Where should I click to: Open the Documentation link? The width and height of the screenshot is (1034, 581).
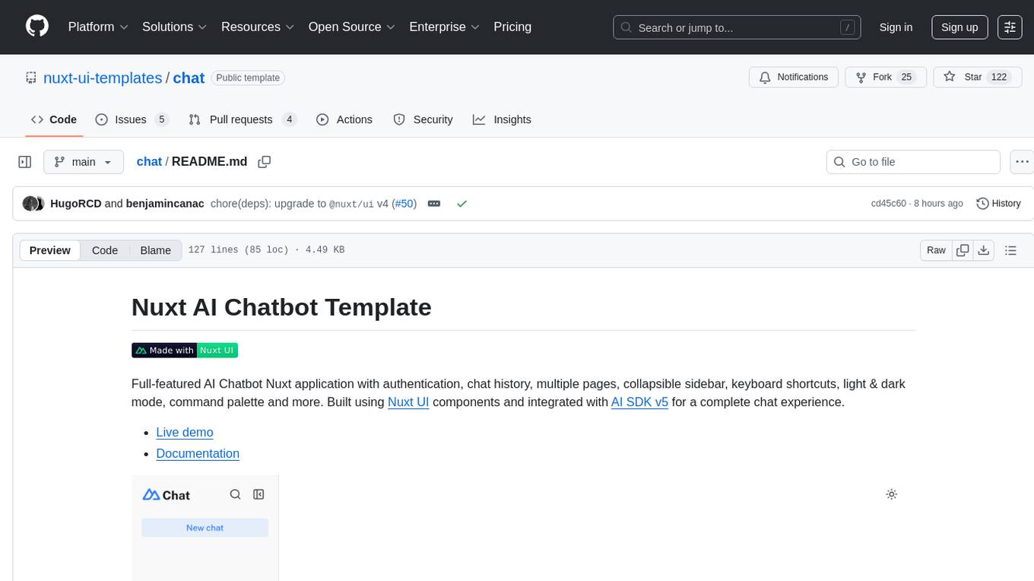point(198,453)
